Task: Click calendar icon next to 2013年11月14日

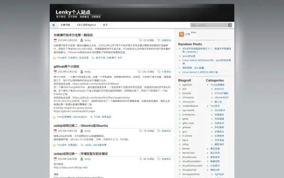Action: tap(55, 72)
